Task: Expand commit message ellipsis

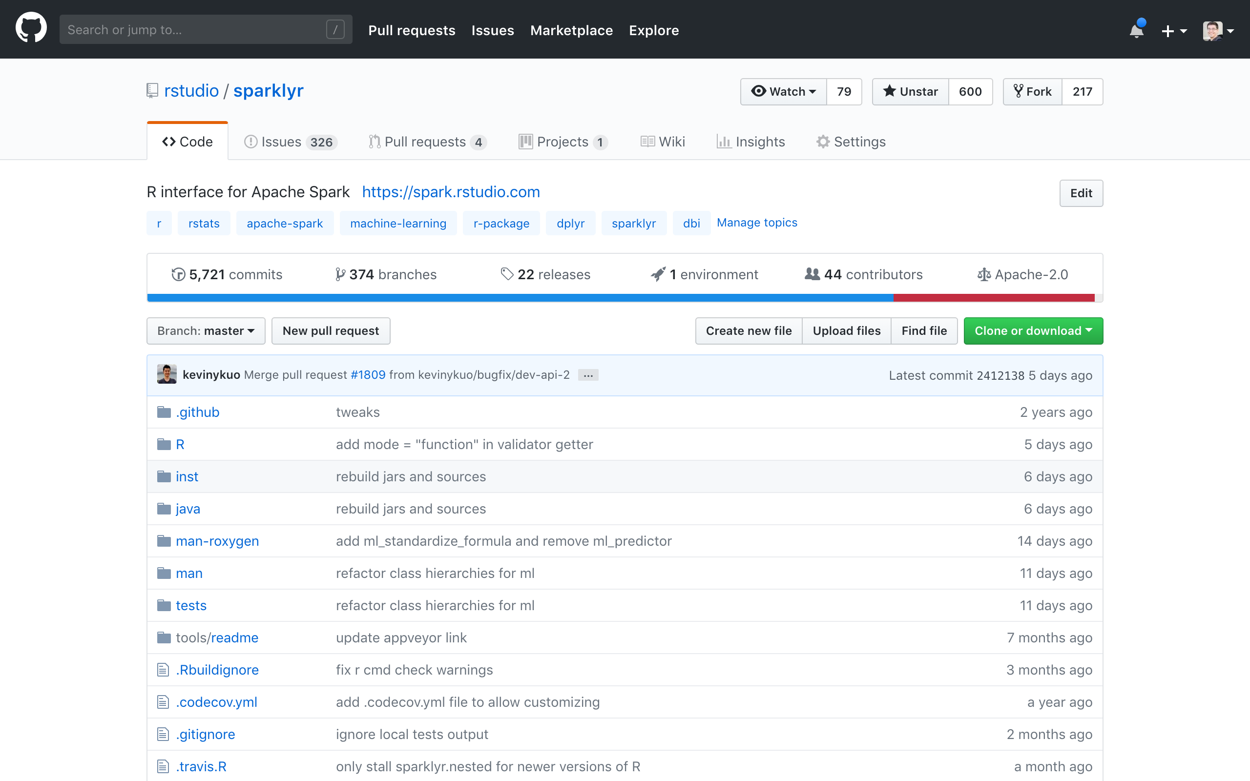Action: coord(588,375)
